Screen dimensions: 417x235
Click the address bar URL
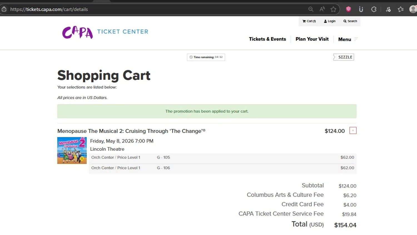point(49,9)
